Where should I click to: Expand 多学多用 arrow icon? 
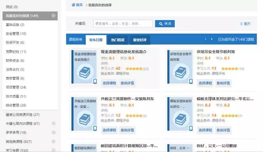click(53, 132)
